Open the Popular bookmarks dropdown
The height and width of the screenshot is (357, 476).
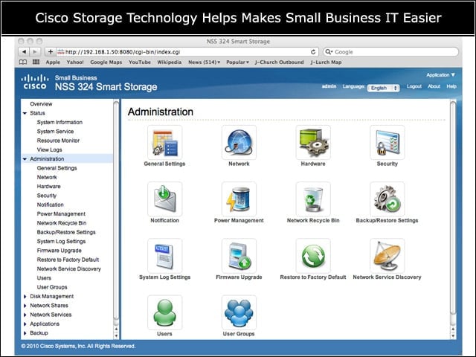pyautogui.click(x=237, y=62)
